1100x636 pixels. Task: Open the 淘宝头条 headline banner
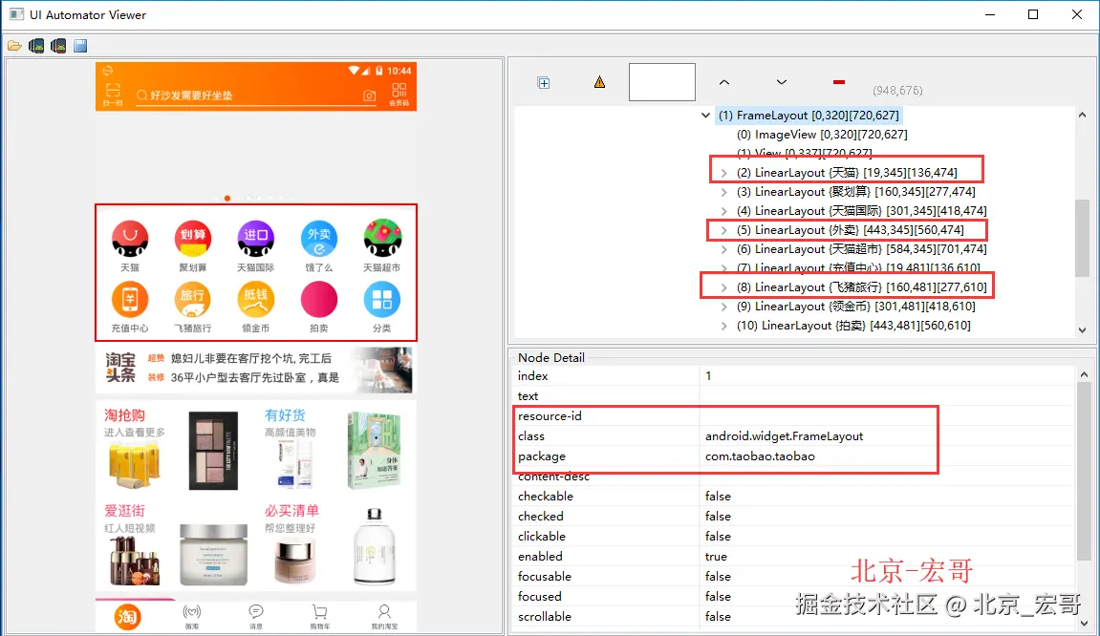(x=255, y=369)
